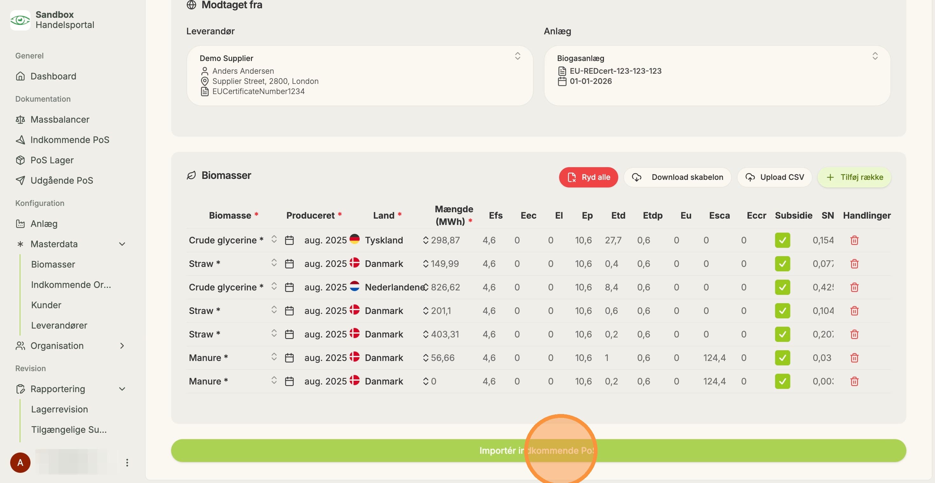Delete the Crude glycerine Nederlandene row
935x483 pixels.
[855, 287]
